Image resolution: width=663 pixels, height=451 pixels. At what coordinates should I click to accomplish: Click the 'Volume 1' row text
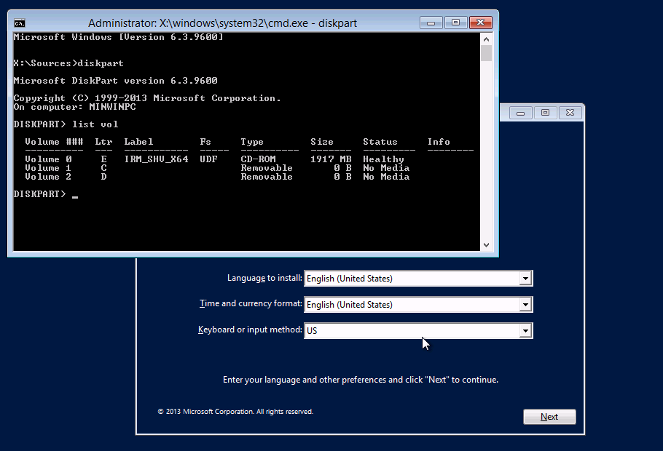click(x=48, y=168)
